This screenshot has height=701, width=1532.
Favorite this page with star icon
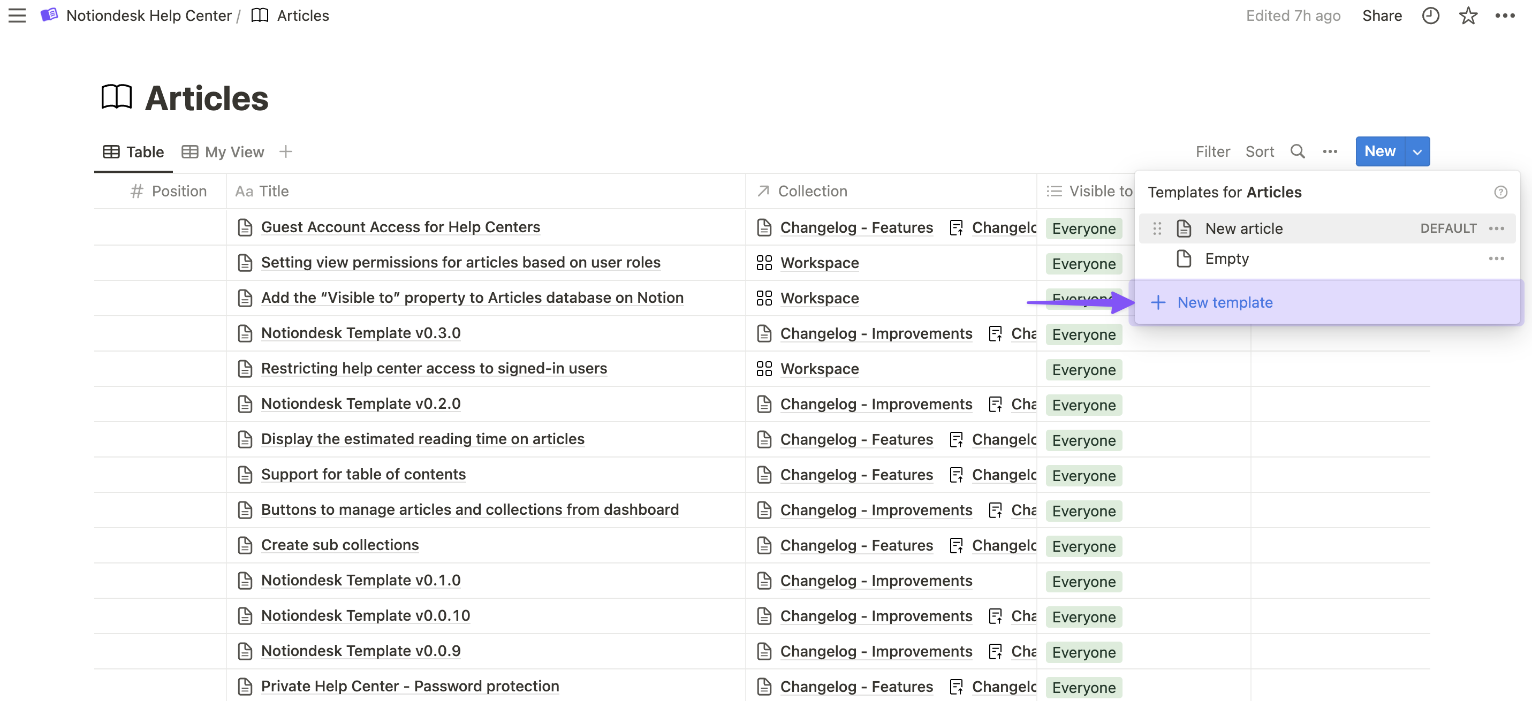pyautogui.click(x=1468, y=16)
